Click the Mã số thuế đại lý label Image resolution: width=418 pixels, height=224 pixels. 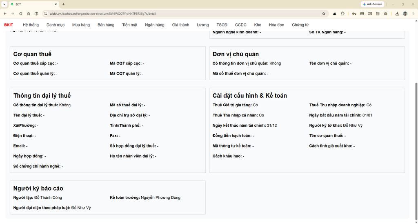click(x=127, y=105)
